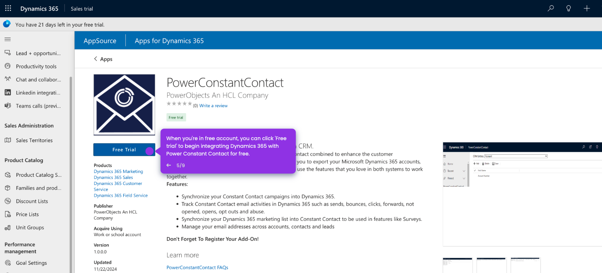602x273 pixels.
Task: Open the lightbulb assistant icon
Action: (569, 8)
